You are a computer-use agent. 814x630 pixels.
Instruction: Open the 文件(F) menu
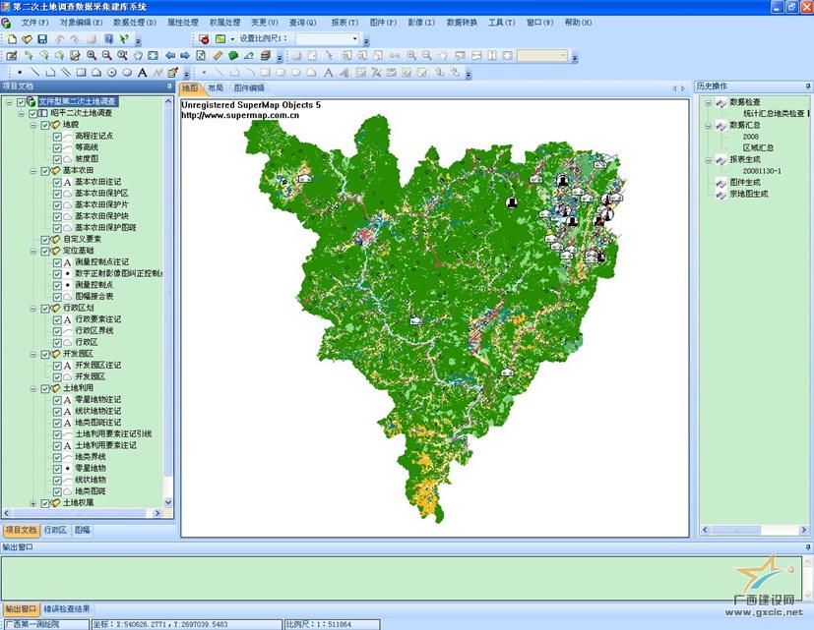pos(34,23)
